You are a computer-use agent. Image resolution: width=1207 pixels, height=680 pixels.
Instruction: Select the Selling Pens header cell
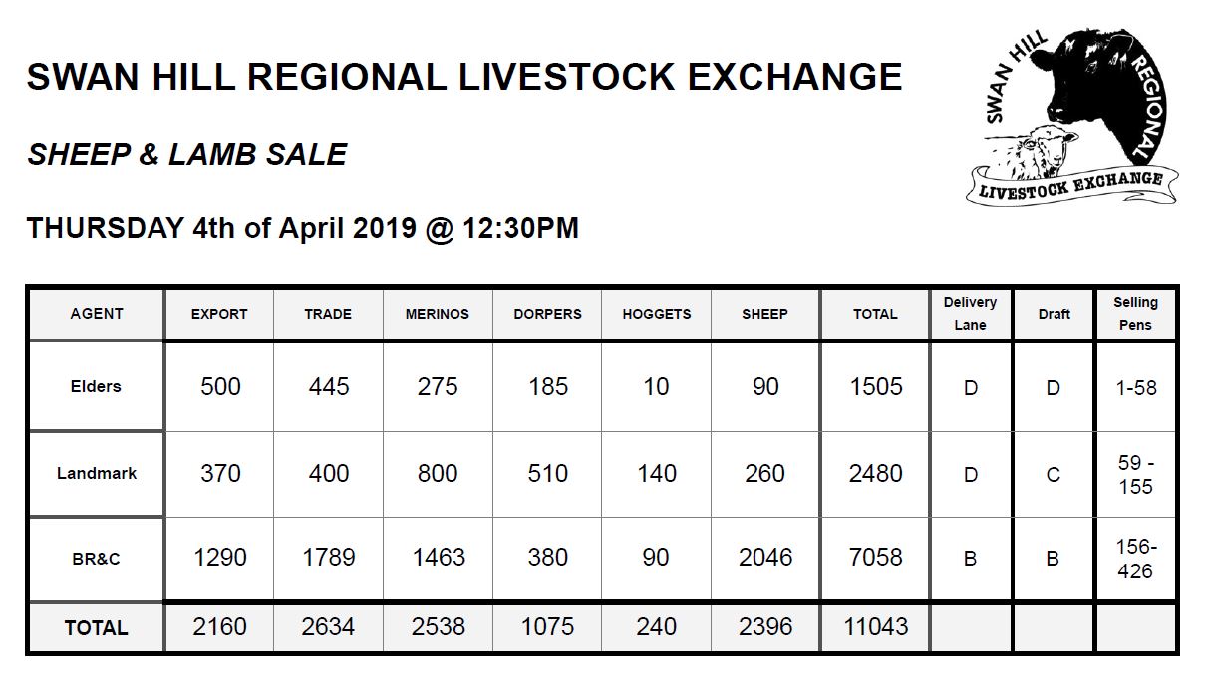1135,313
